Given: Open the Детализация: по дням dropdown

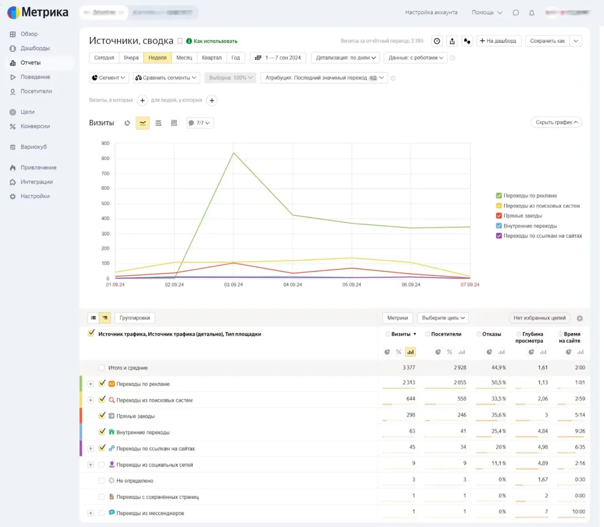Looking at the screenshot, I should tap(345, 58).
